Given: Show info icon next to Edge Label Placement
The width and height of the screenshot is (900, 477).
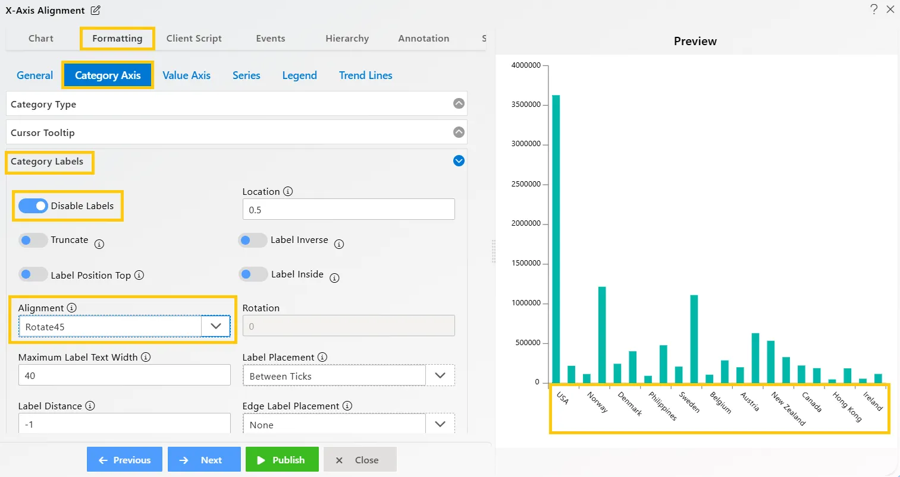Looking at the screenshot, I should [x=347, y=406].
